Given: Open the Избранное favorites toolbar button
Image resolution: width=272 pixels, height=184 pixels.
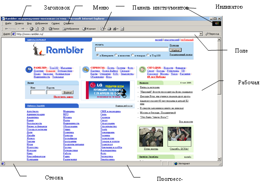Looking at the screenshot, I should (71, 29).
